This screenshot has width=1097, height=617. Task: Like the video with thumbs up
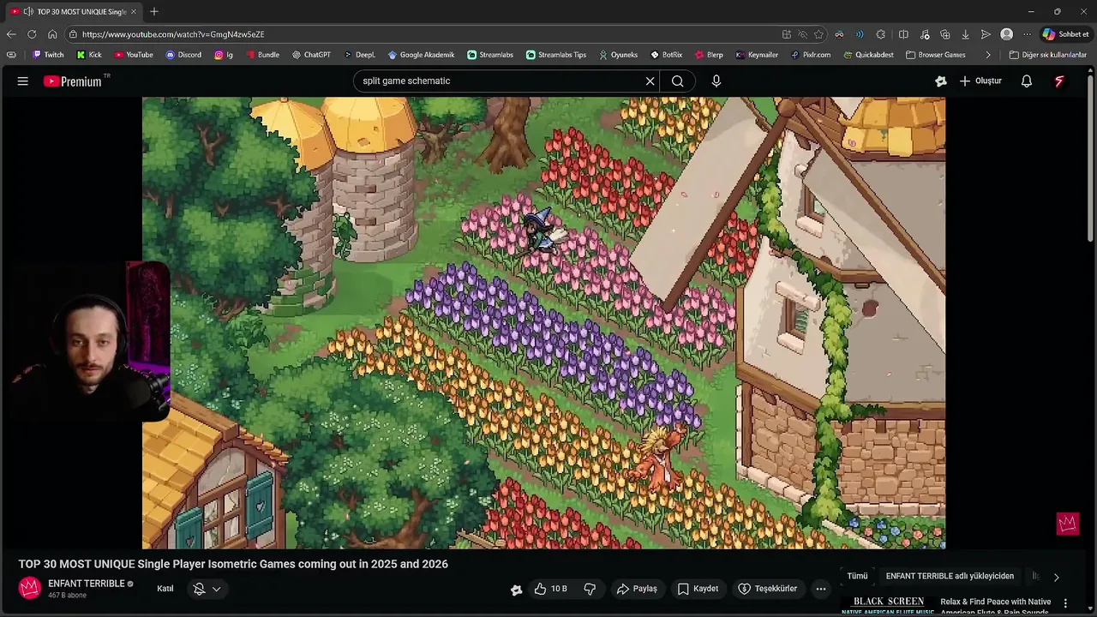550,589
